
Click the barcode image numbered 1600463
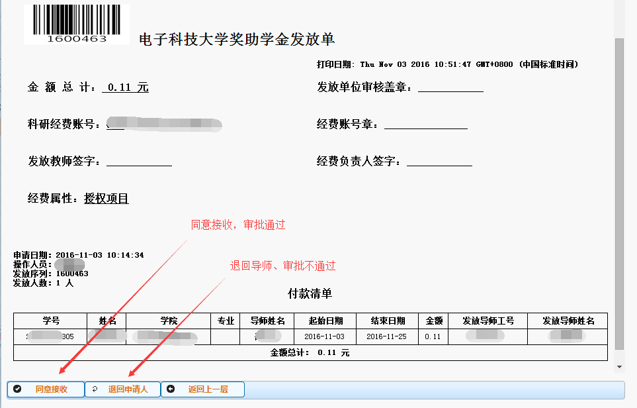tap(77, 24)
